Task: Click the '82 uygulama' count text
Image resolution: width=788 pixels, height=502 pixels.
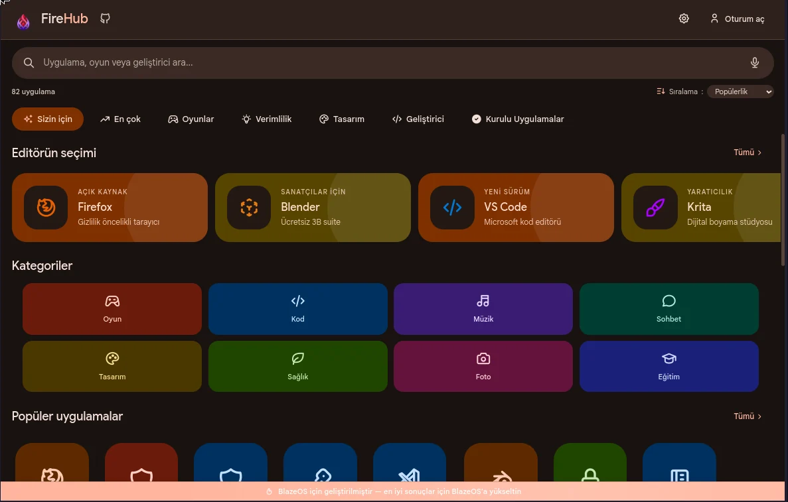Action: click(33, 92)
